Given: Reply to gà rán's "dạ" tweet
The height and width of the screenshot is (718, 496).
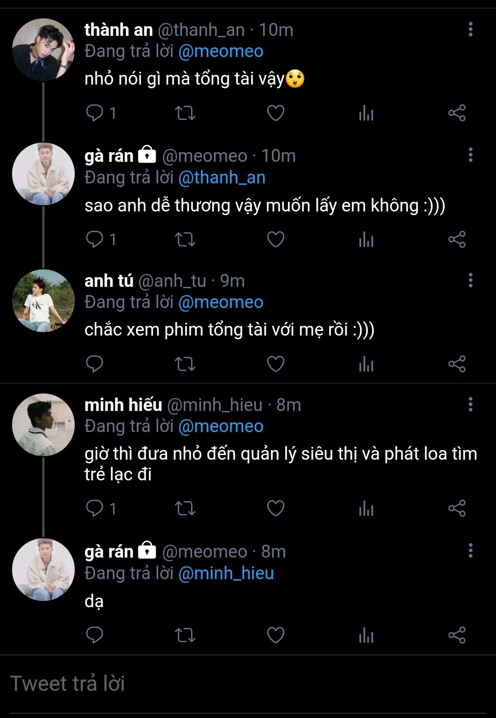Looking at the screenshot, I should pos(95,635).
